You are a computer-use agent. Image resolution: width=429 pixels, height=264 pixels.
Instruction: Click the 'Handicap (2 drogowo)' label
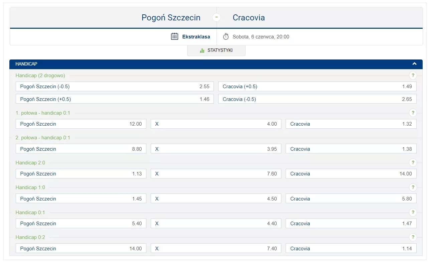pyautogui.click(x=40, y=76)
